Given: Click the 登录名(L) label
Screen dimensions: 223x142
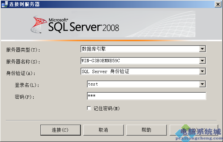Looking at the screenshot, I should 27,85.
